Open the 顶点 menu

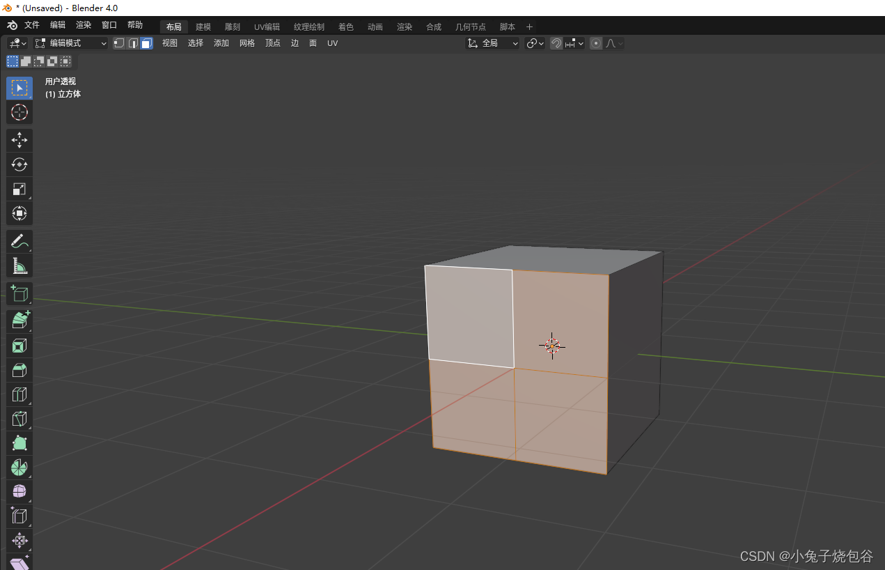coord(273,43)
